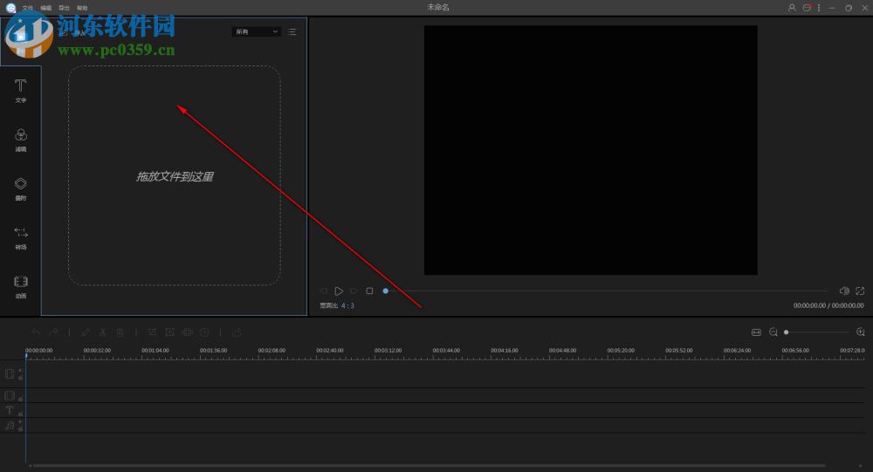Click the preview progress slider handle
This screenshot has height=472, width=873.
tap(385, 291)
